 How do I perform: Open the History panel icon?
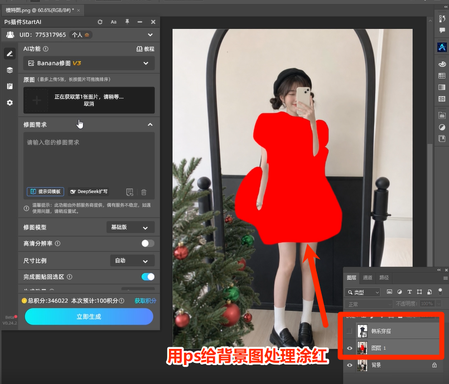442,19
